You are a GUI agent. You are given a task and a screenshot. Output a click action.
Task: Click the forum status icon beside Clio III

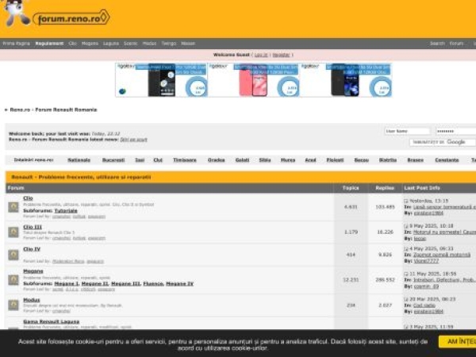[x=13, y=232]
